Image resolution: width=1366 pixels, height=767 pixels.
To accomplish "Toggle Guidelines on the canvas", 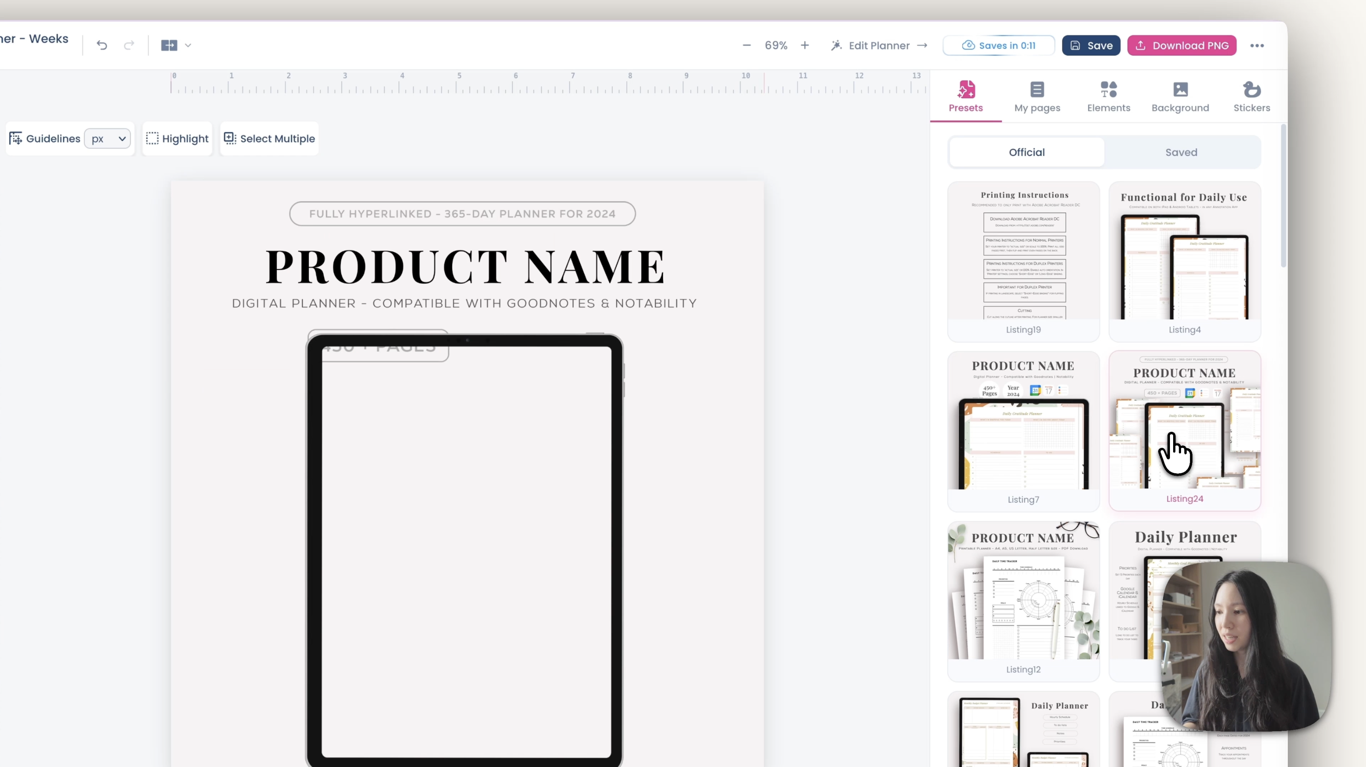I will pos(45,139).
